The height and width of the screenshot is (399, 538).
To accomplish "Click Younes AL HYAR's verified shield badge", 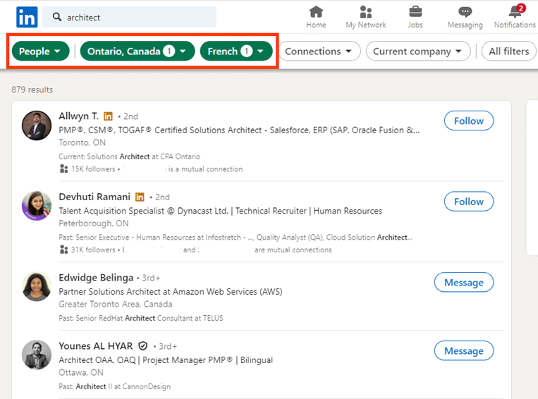I will tap(142, 346).
